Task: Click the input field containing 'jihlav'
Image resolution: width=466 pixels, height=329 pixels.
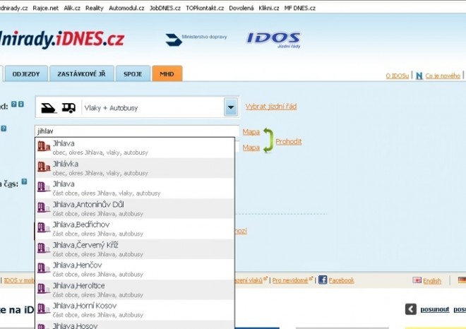Action: click(134, 131)
